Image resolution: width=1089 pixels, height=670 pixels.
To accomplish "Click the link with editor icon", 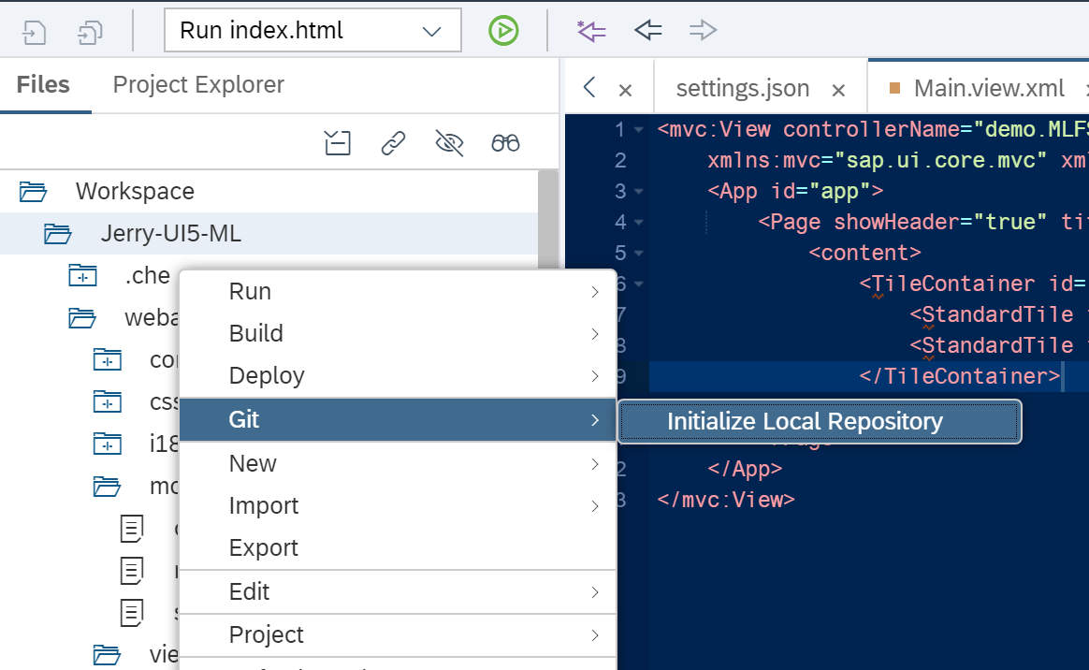I will (393, 142).
